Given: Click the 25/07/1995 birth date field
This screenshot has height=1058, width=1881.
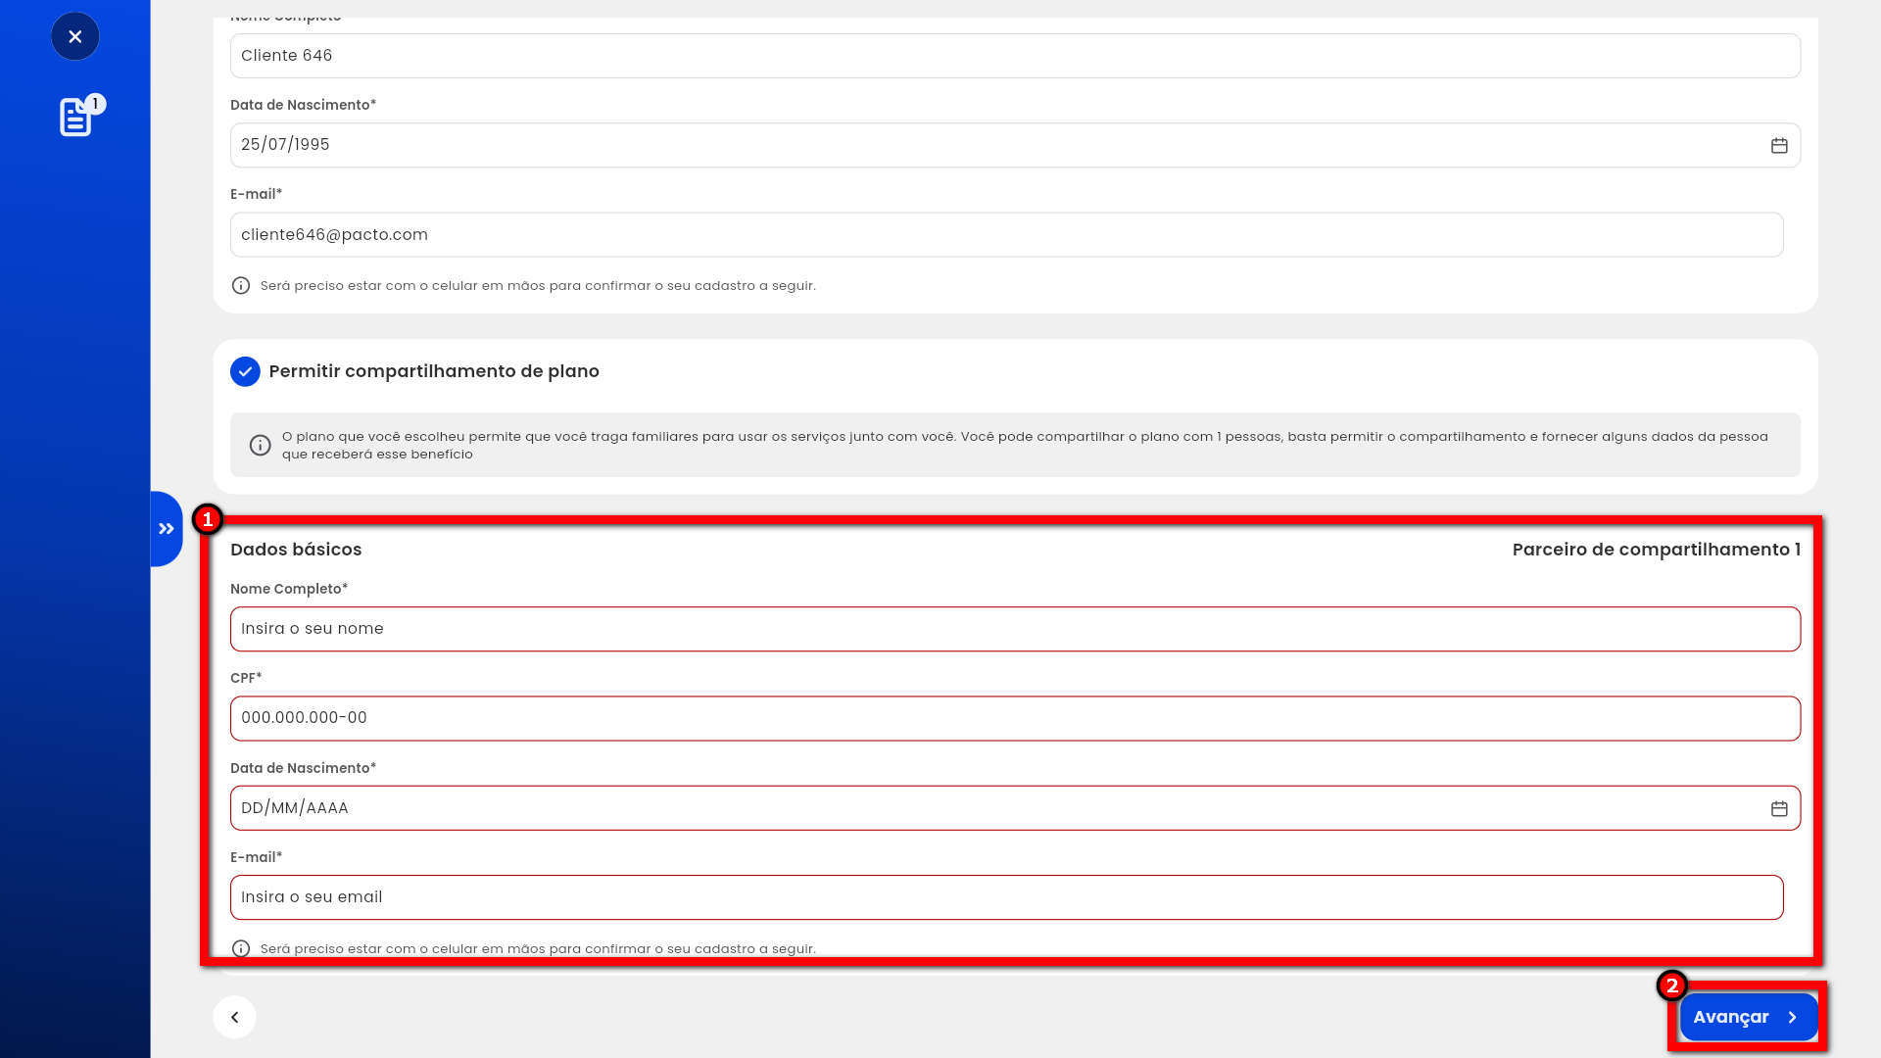Looking at the screenshot, I should pos(1015,145).
